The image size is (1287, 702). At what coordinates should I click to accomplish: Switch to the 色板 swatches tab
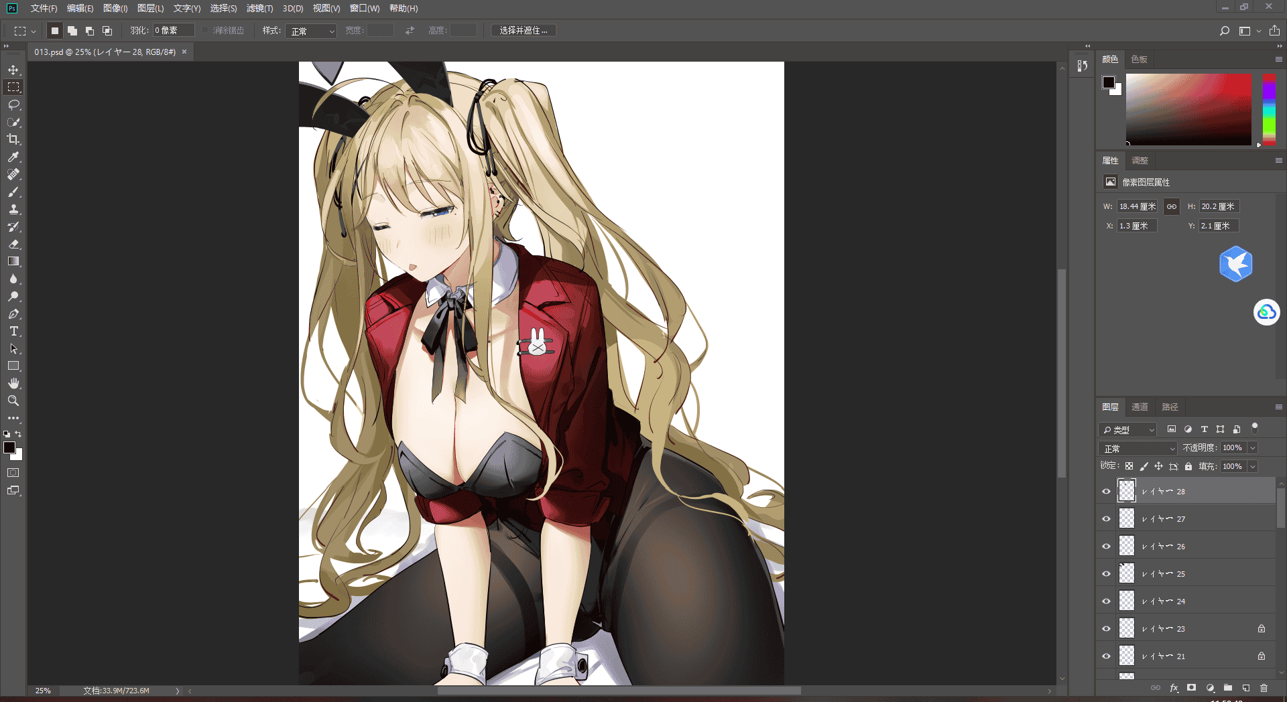click(1139, 59)
